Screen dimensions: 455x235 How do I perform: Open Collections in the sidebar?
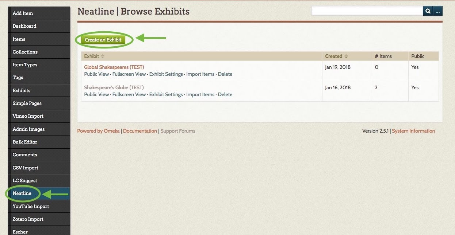click(x=39, y=52)
